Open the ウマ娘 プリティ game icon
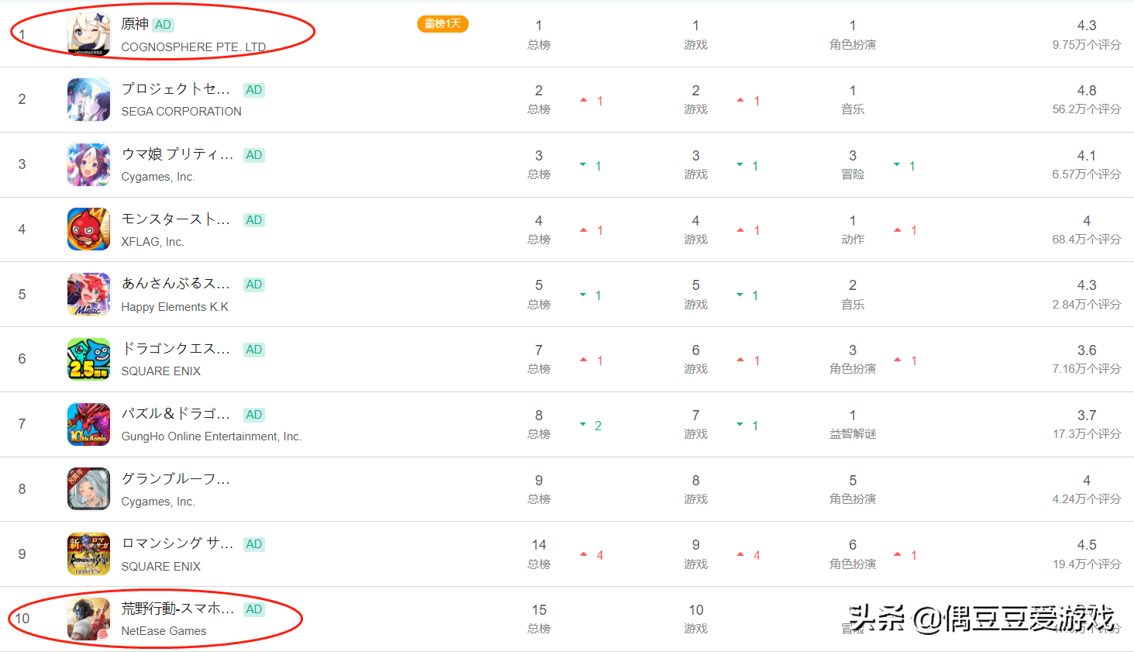This screenshot has width=1134, height=652. click(88, 164)
